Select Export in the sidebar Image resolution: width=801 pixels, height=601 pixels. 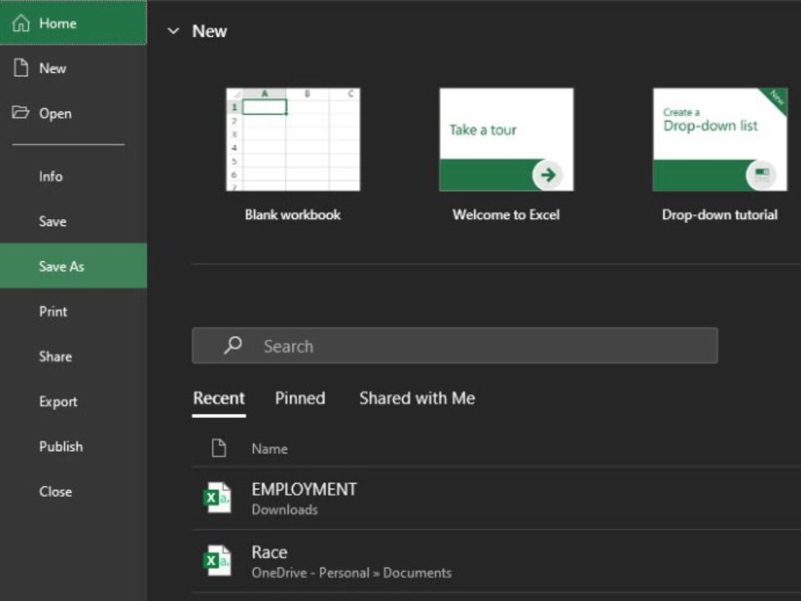[x=58, y=401]
